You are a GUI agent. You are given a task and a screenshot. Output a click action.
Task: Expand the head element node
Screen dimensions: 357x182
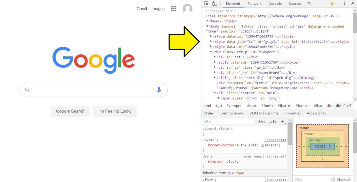coord(208,21)
